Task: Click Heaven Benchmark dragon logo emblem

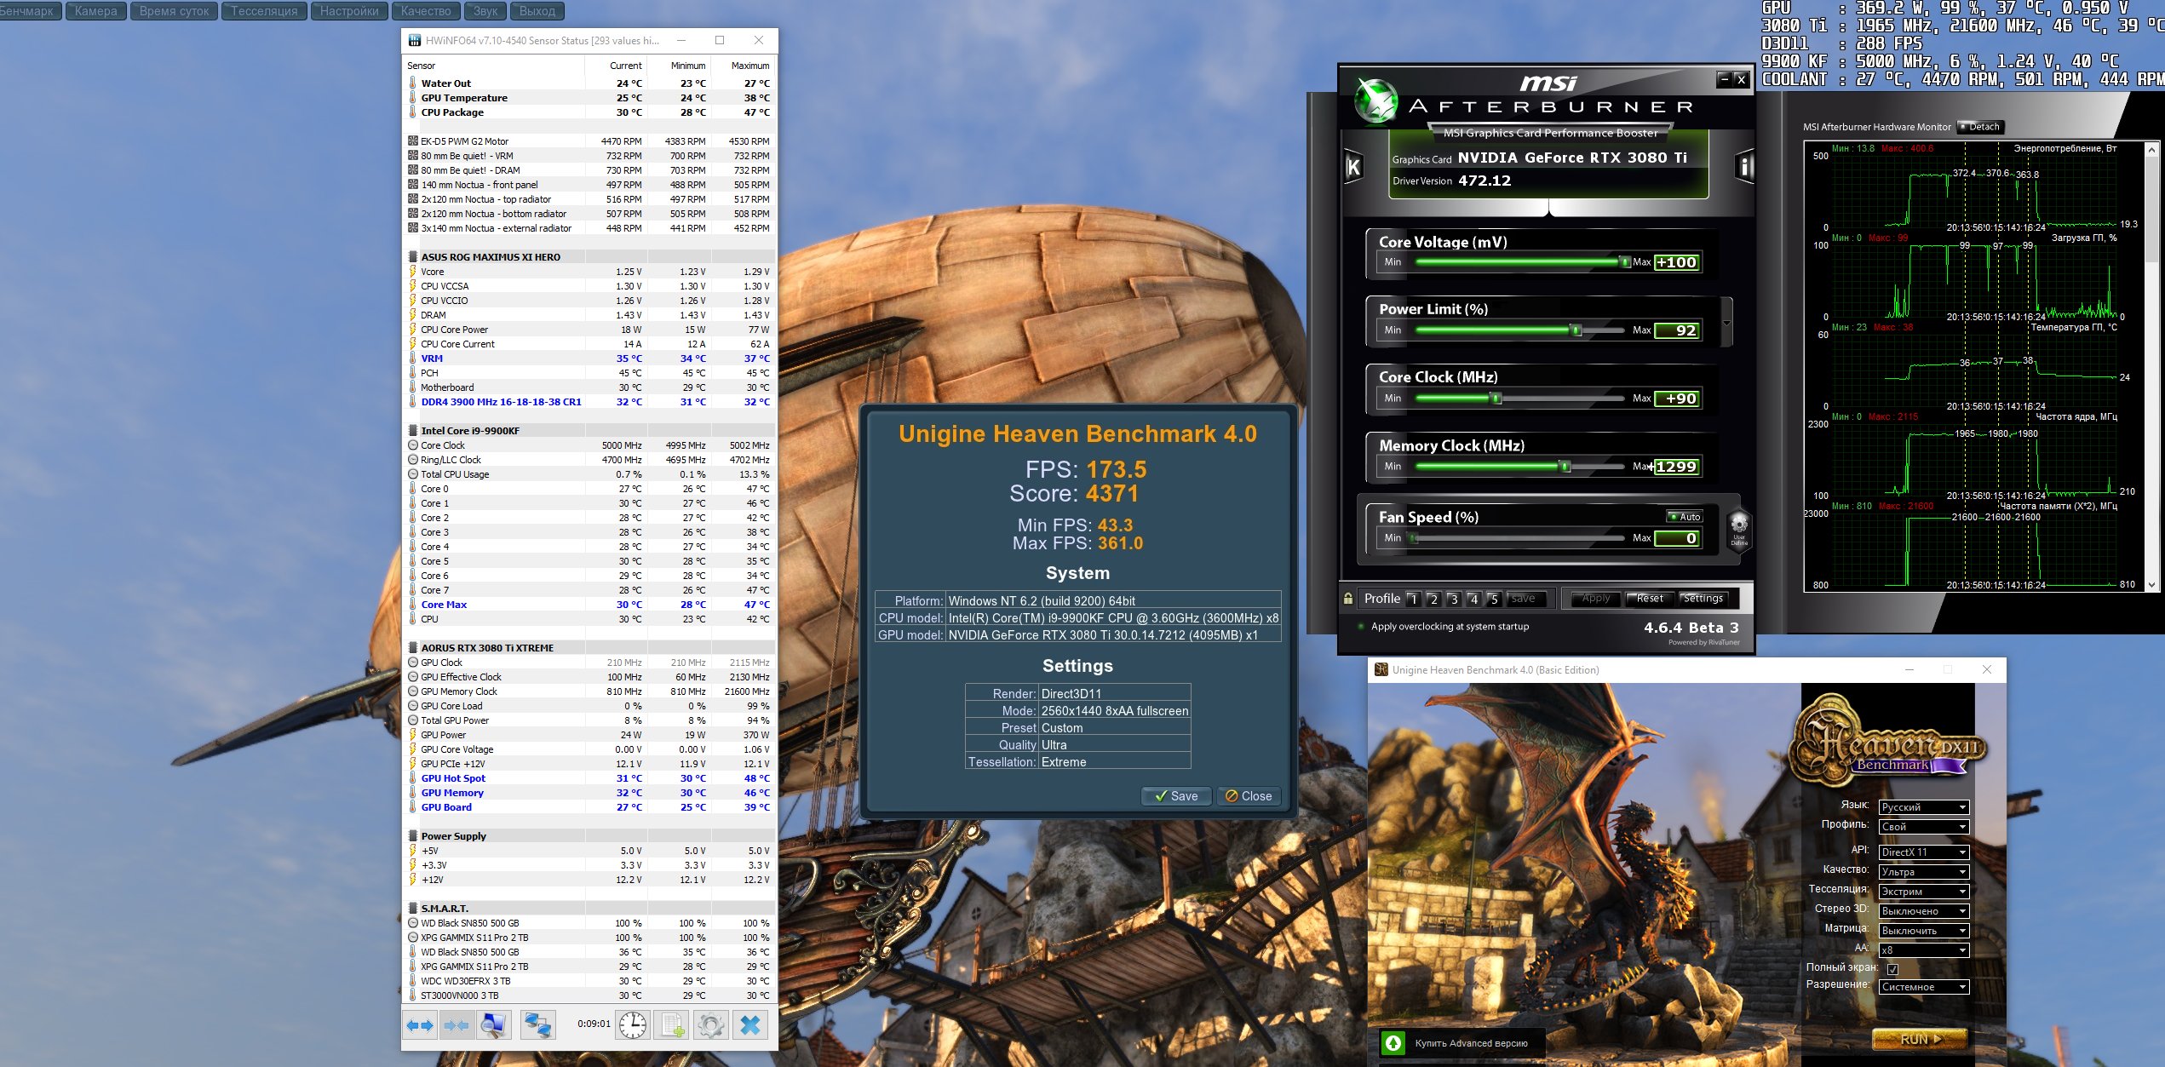Action: pos(1886,743)
